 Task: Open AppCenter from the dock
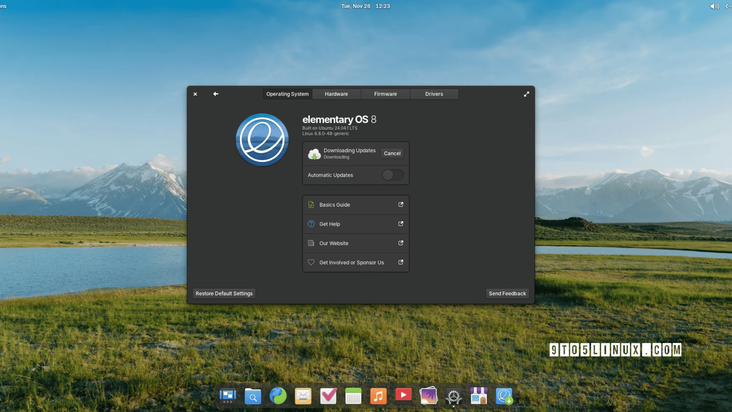[x=479, y=396]
